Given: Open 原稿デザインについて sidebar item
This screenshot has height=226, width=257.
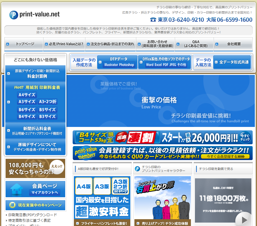Looking at the screenshot, I should click(35, 147).
